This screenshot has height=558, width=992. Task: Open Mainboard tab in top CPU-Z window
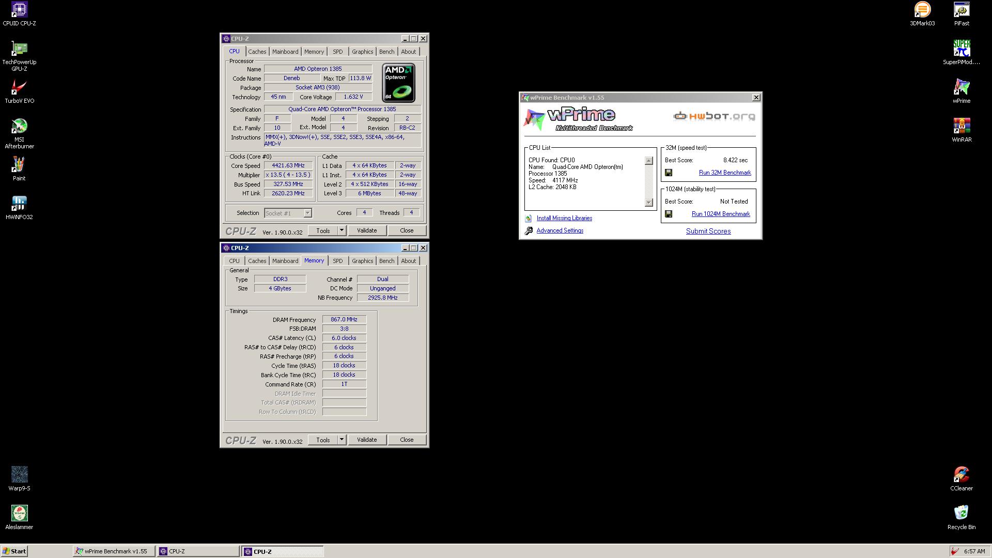[285, 52]
